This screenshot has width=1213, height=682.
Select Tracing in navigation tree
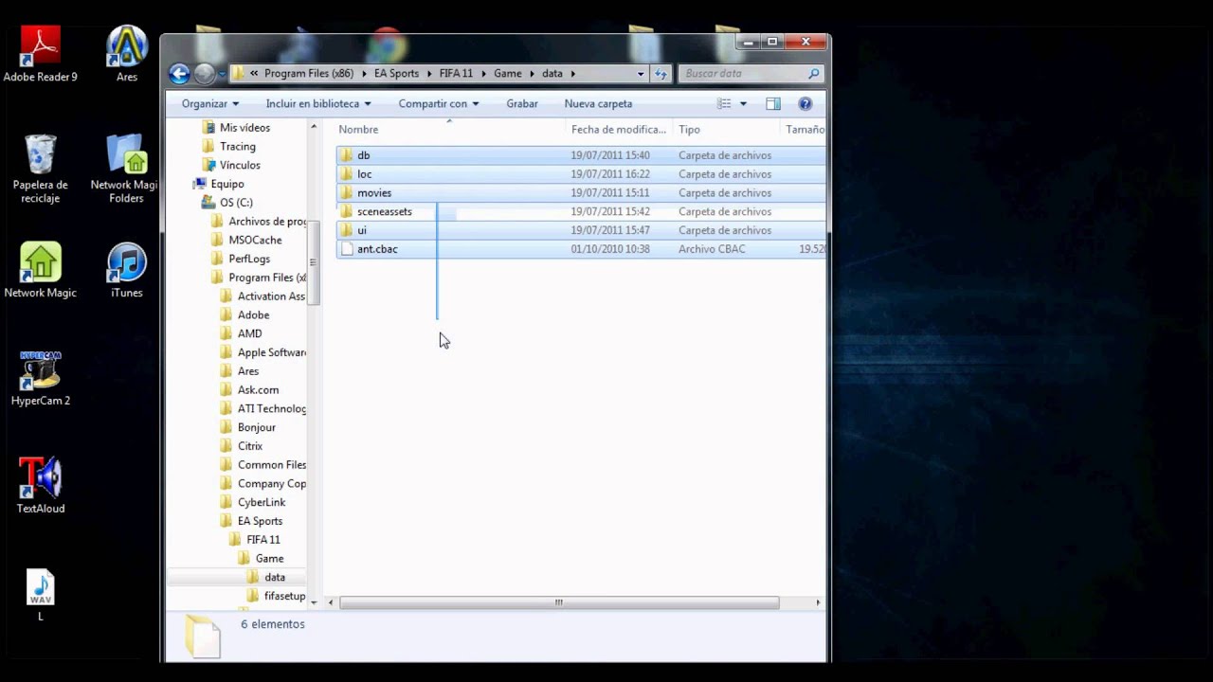click(x=237, y=147)
